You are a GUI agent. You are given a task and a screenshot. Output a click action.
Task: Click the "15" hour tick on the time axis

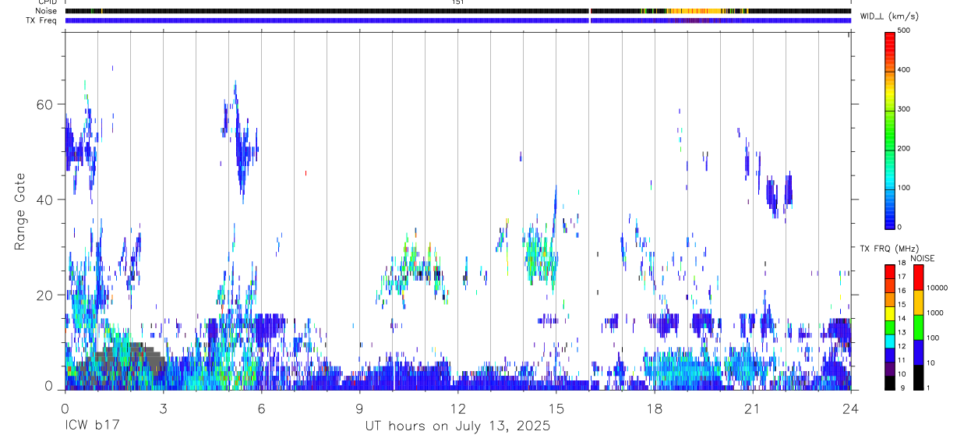coord(556,408)
